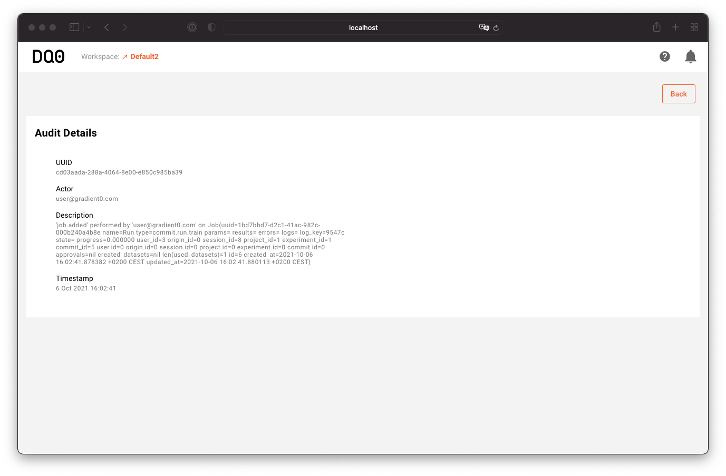Maximize the Safari window
The image size is (726, 476).
pos(53,27)
